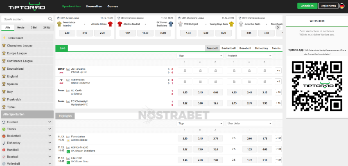Open statistics icon for Jkt Tanzania match
This screenshot has height=166, width=348.
tap(68, 69)
